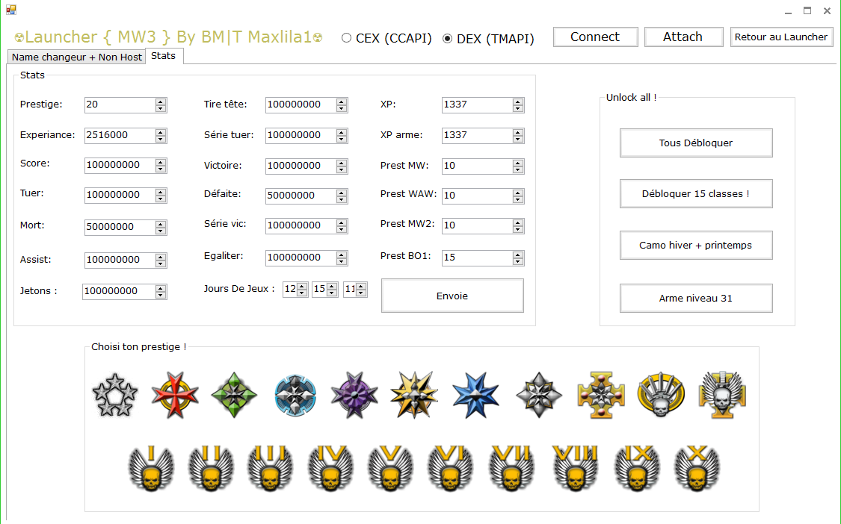Choose the purple star prestige emblem
The width and height of the screenshot is (841, 524).
[x=354, y=395]
